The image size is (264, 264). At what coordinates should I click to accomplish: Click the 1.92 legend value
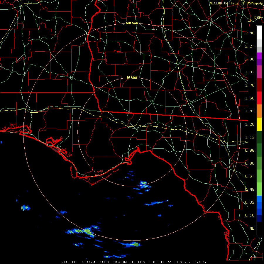(250, 72)
